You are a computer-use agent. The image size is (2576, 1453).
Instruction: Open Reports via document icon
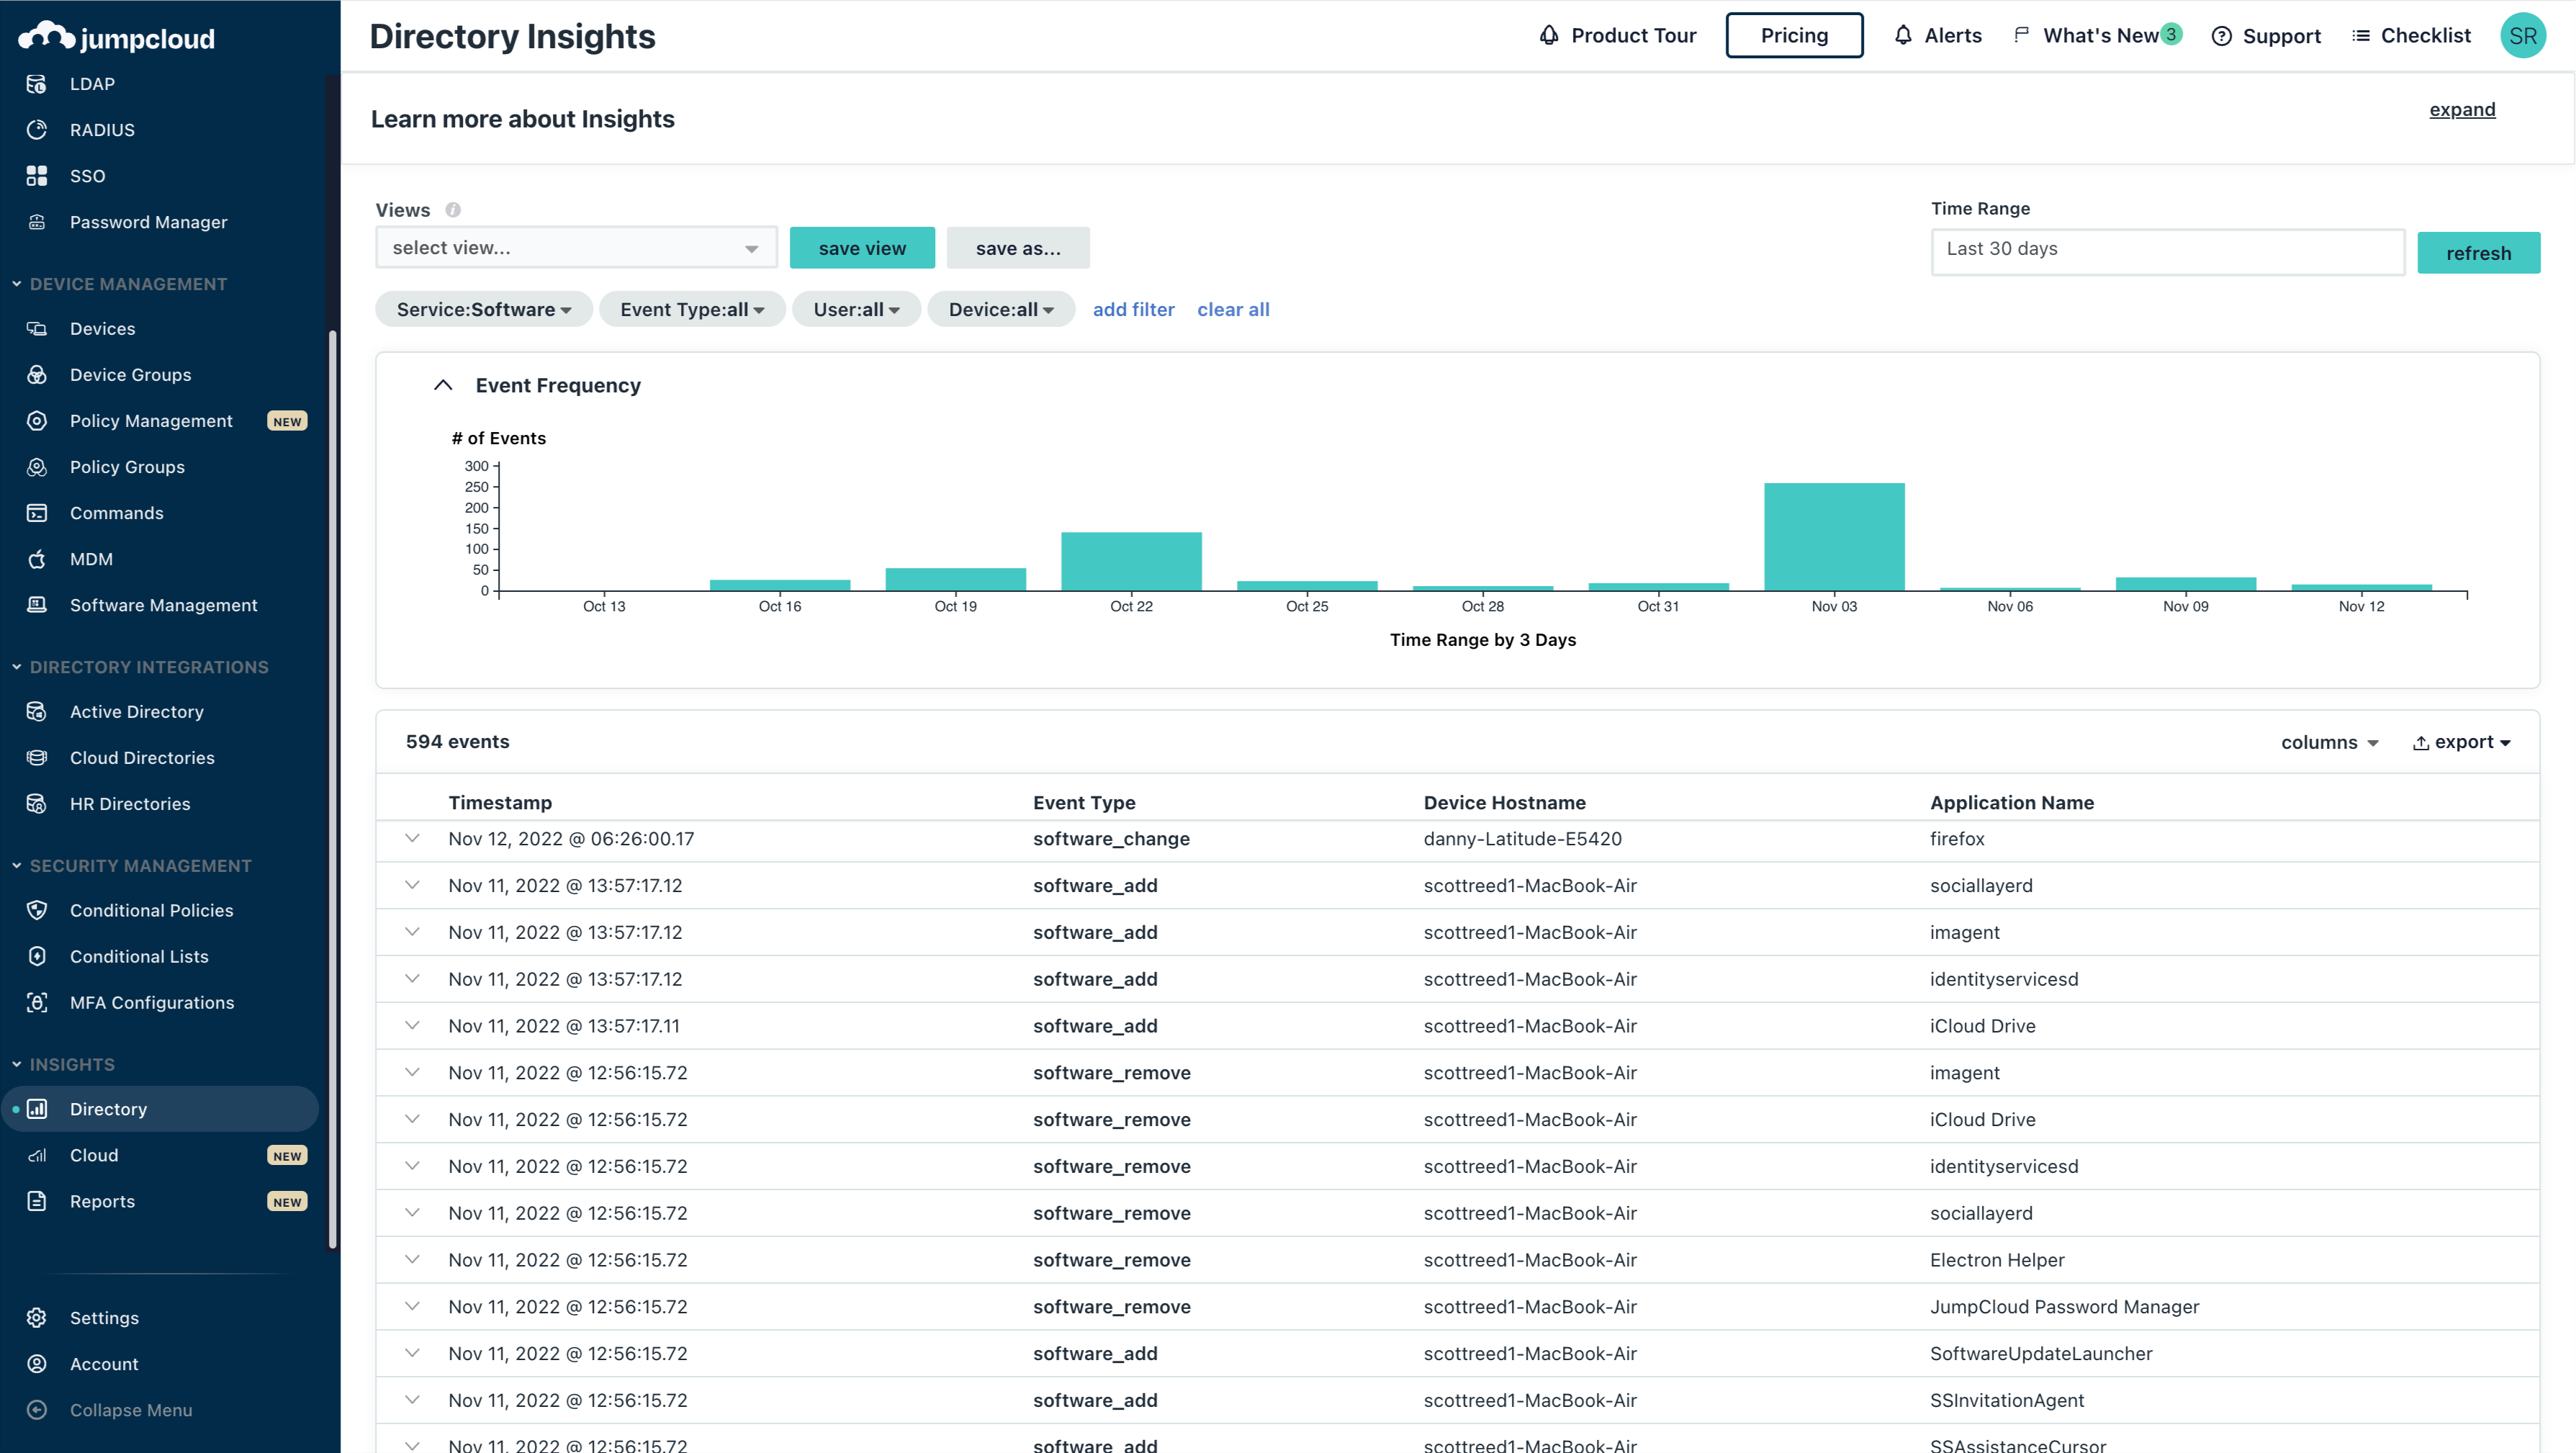pos(37,1201)
